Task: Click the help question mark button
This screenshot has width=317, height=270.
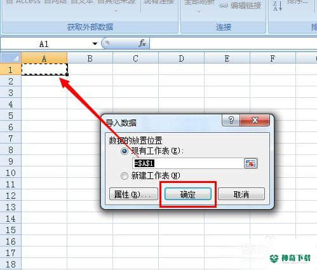Action: [231, 120]
